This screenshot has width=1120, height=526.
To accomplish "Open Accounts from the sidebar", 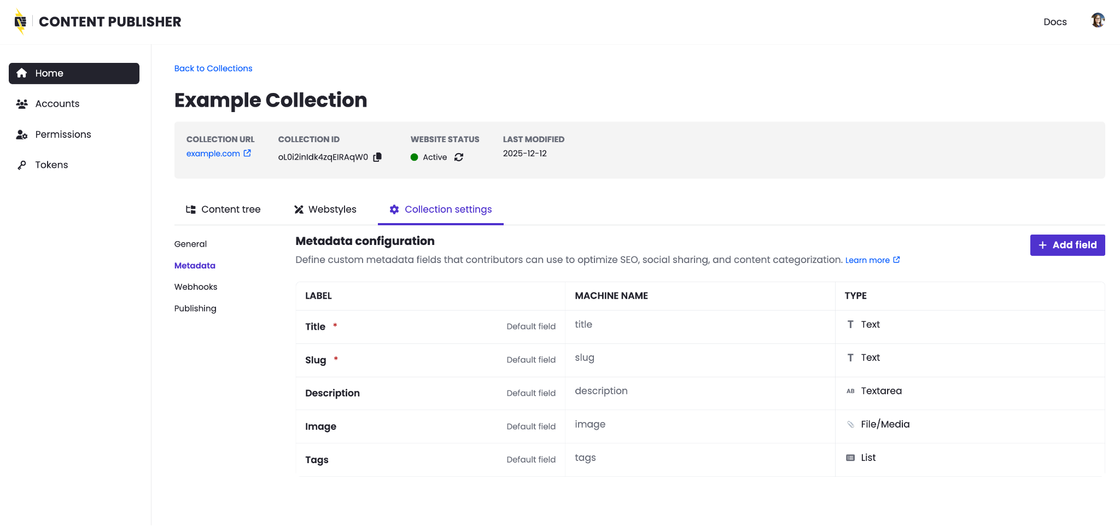I will pos(57,104).
